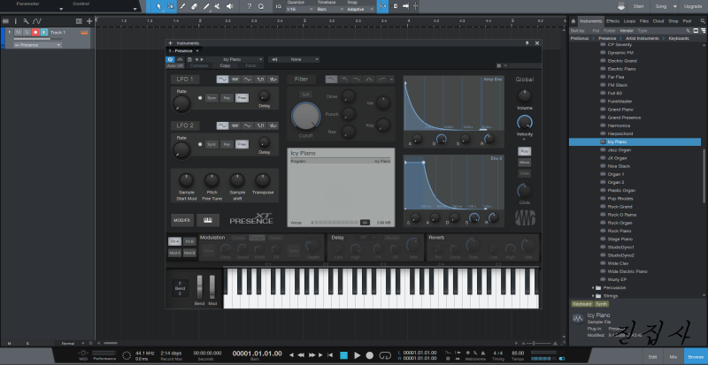Choose the Eraser tool
The height and width of the screenshot is (365, 708).
click(195, 6)
